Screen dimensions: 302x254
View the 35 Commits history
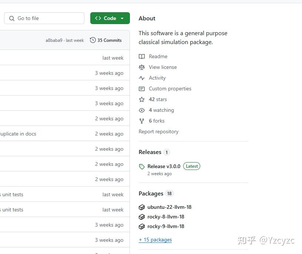[x=110, y=40]
